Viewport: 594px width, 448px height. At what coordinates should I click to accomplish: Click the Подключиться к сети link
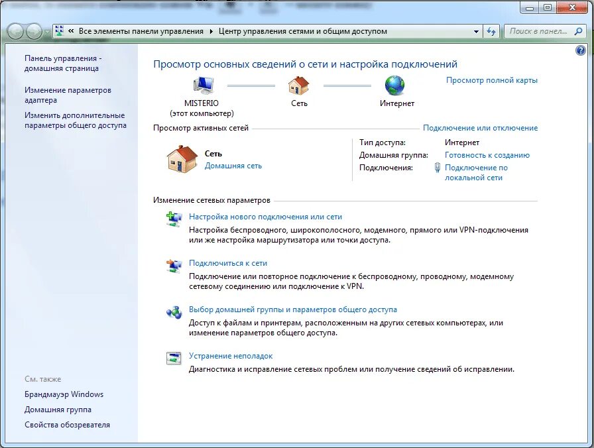[x=228, y=263]
